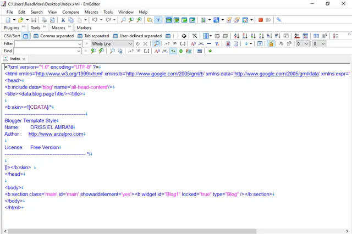Close the Index document tab
Screen dimensions: 352x234
coord(24,59)
